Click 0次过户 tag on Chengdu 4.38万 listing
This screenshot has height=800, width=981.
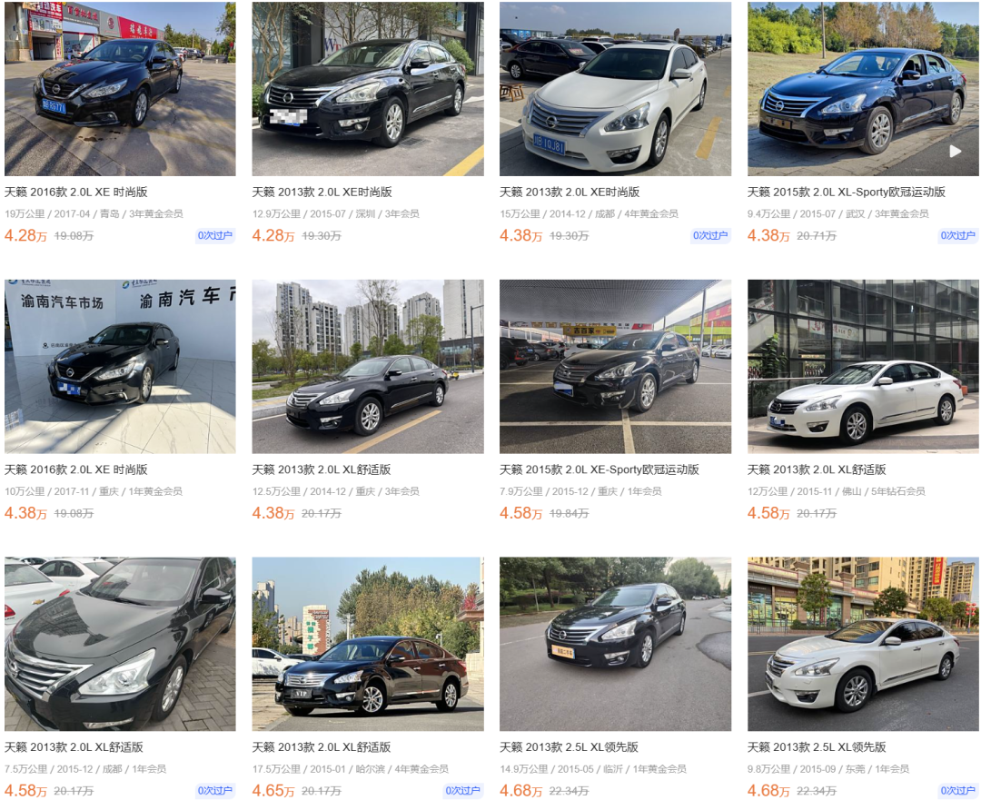tap(710, 236)
